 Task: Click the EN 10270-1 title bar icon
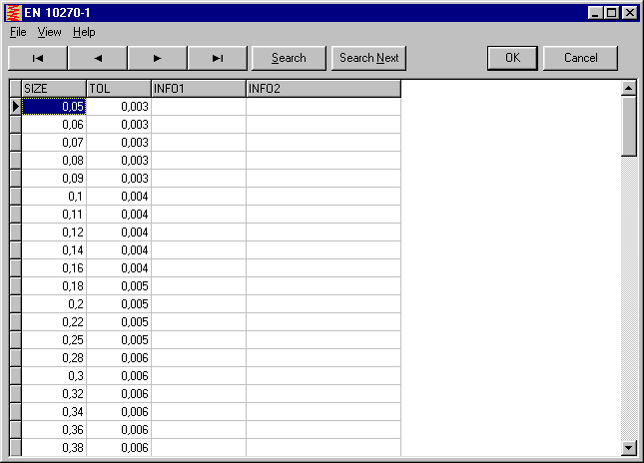click(x=13, y=12)
